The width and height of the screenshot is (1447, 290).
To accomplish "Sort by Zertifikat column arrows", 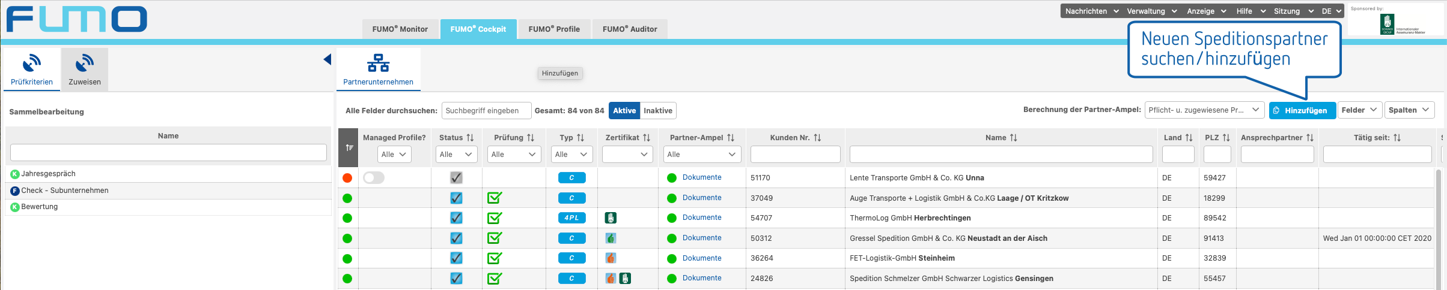I will point(647,138).
